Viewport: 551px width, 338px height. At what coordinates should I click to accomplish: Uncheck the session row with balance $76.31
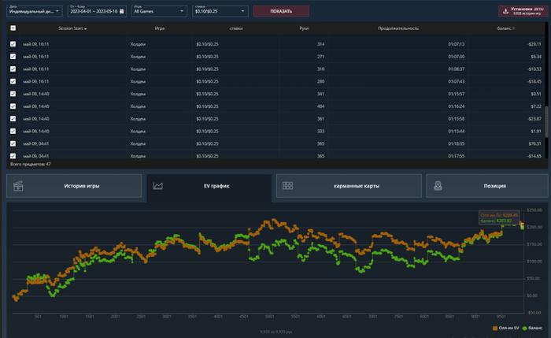13,143
